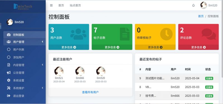
Task: Click the avatar above llm520 dated 2025-05-03
Action: pyautogui.click(x=101, y=71)
